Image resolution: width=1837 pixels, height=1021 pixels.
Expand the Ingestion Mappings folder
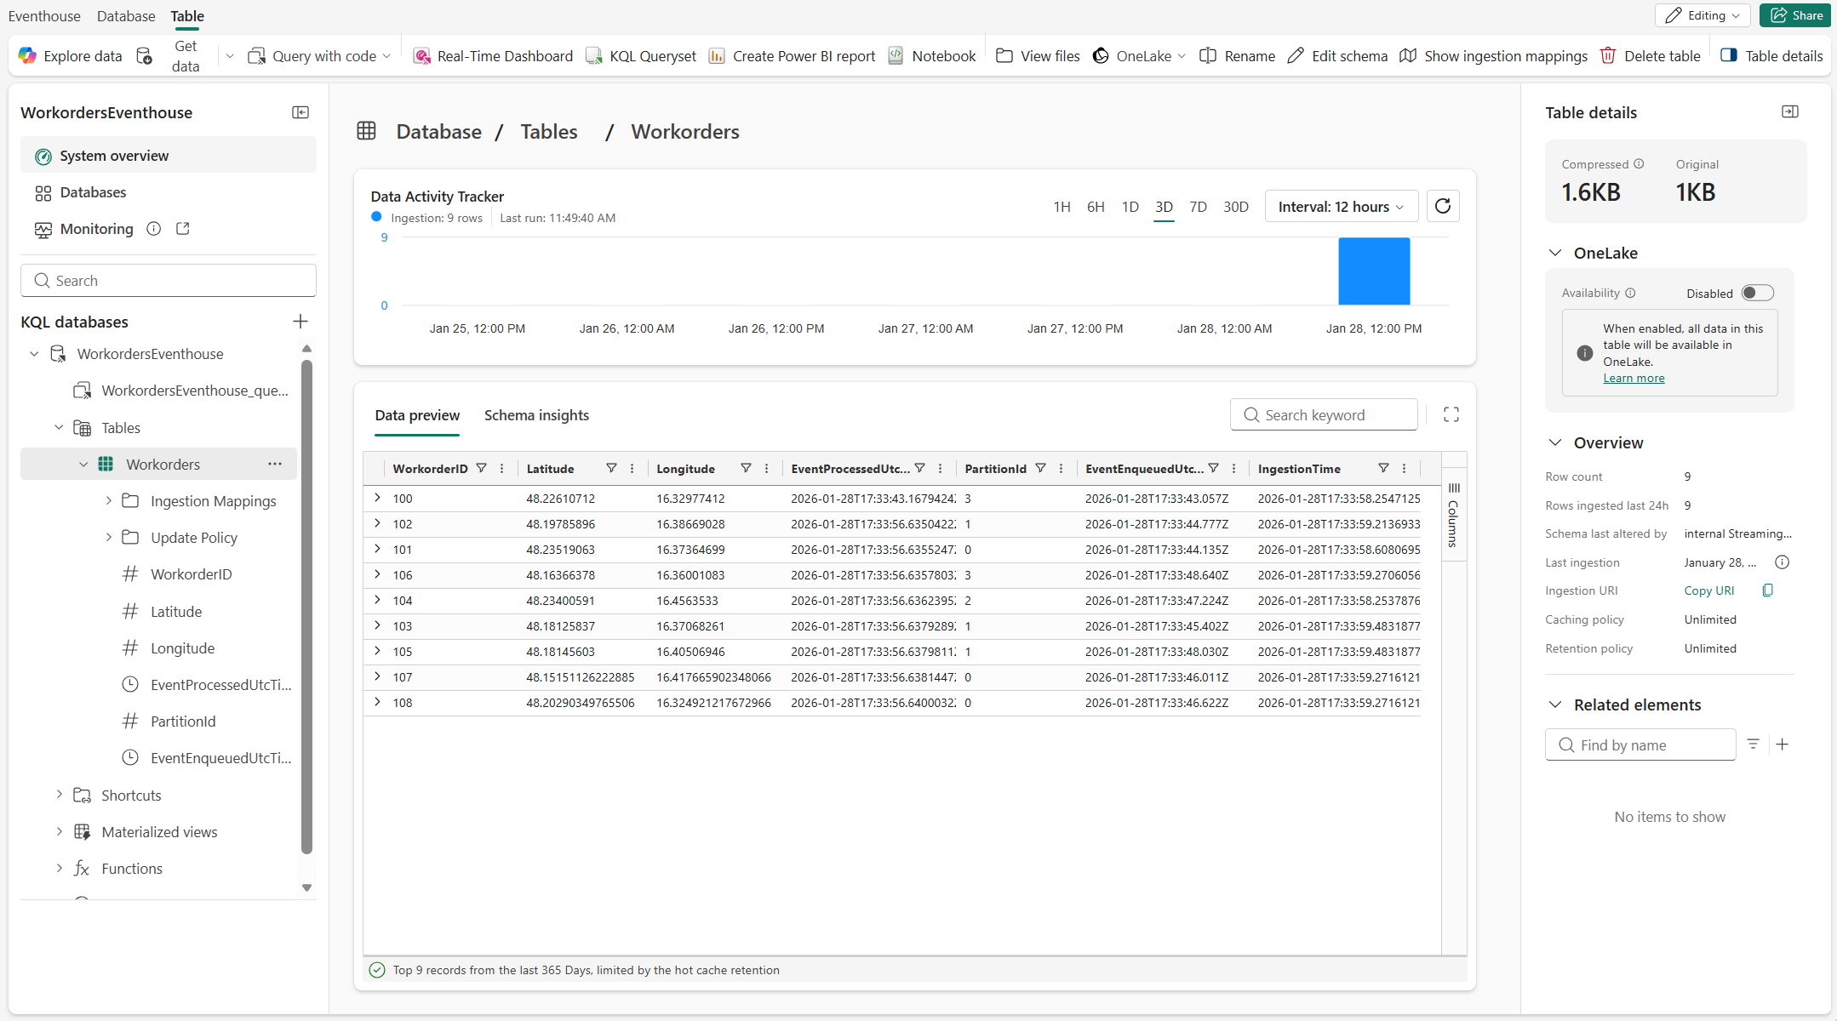pyautogui.click(x=109, y=501)
